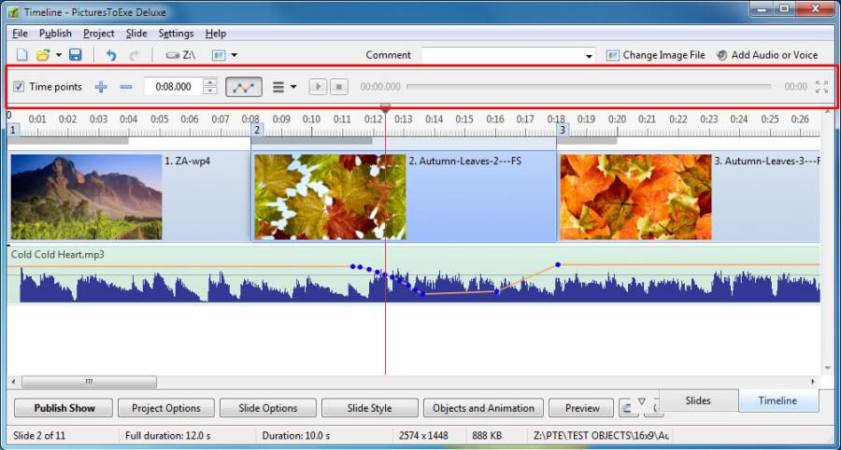
Task: Expand the open folder dropdown arrow
Action: (x=59, y=55)
